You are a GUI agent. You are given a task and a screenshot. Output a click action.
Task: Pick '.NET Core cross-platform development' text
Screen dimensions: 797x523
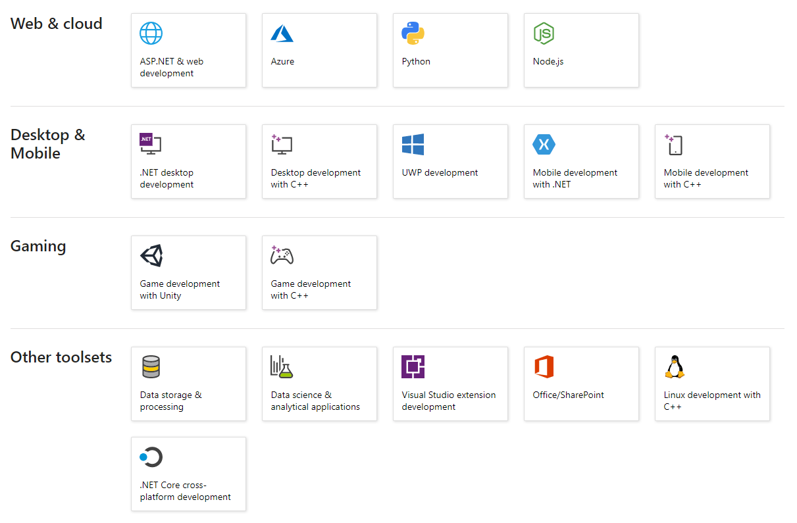pos(186,491)
